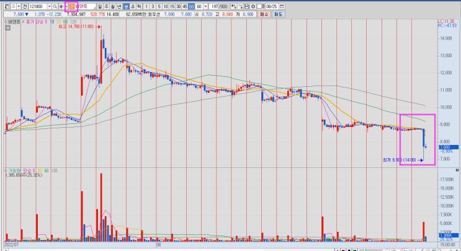Select the 주 (weekly) period next to 일
Viewport: 461px width, 251px height.
(106, 6)
